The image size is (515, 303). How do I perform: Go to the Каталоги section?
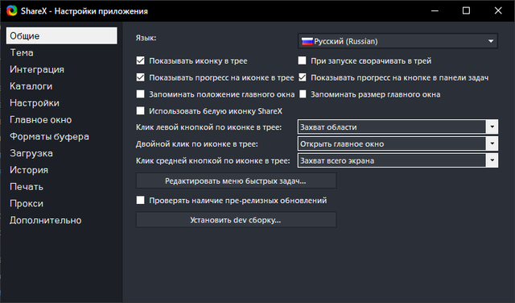coord(31,86)
